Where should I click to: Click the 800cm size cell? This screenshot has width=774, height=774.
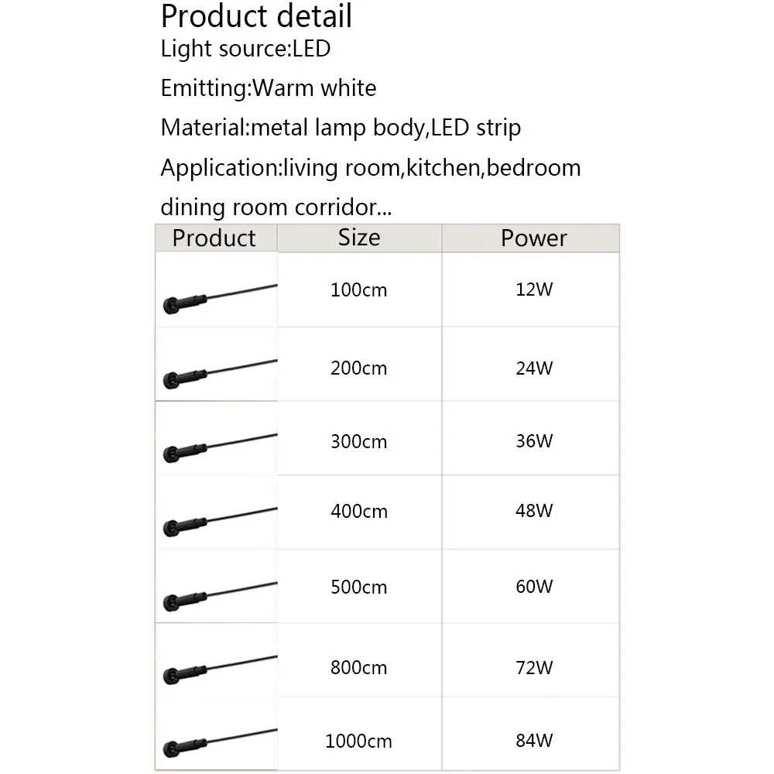point(358,667)
